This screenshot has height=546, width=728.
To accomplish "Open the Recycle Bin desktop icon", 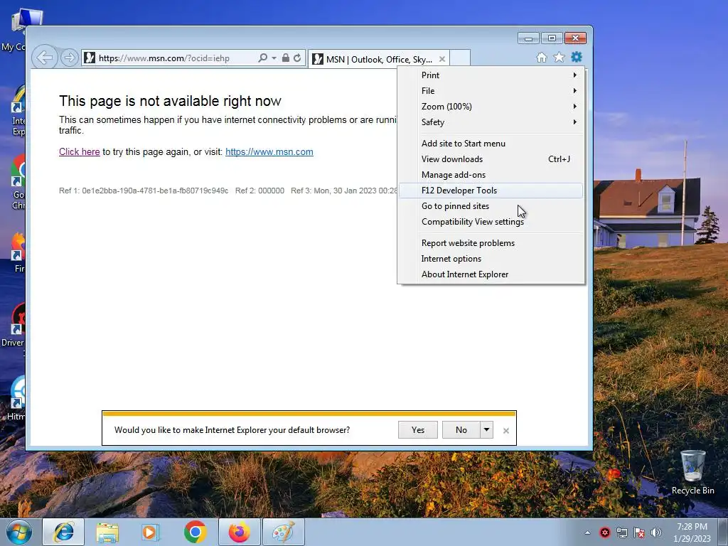I will (x=692, y=472).
